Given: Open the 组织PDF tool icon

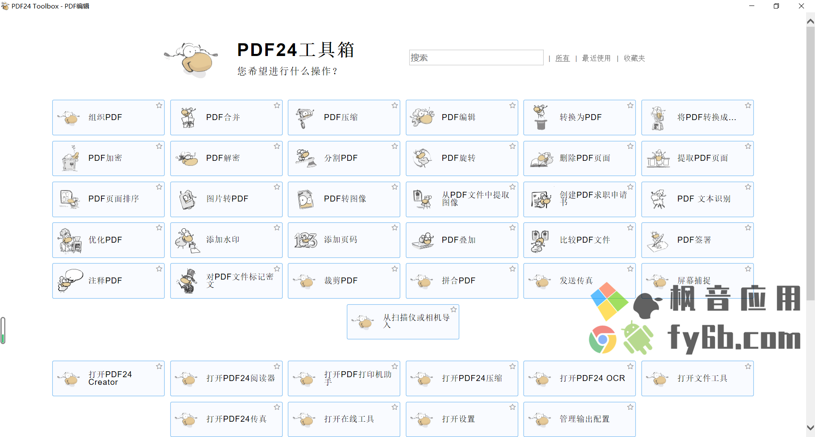Looking at the screenshot, I should 69,118.
